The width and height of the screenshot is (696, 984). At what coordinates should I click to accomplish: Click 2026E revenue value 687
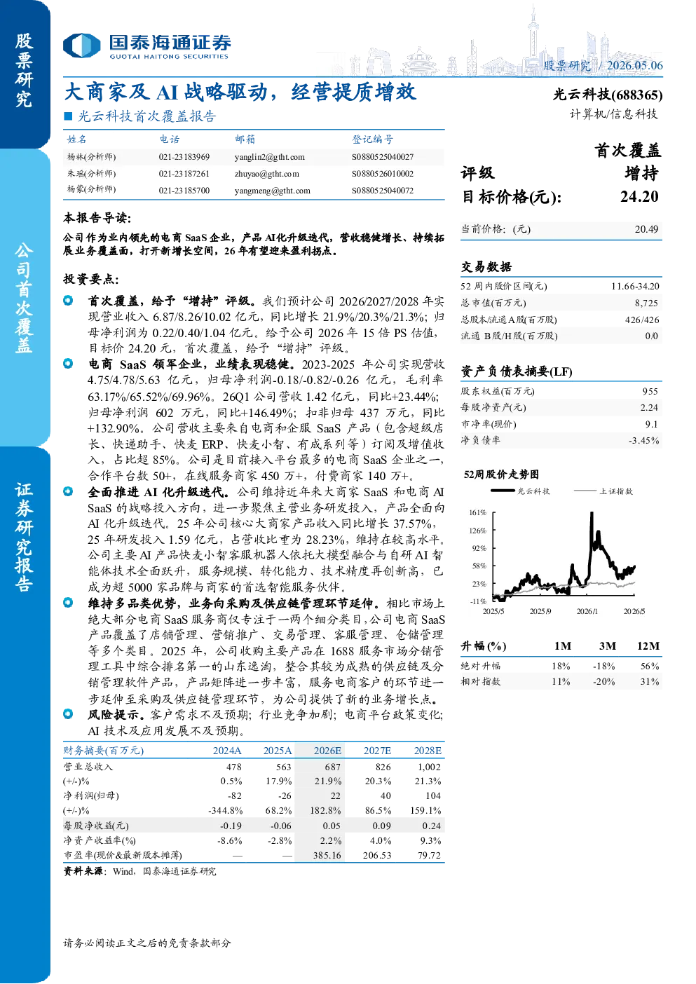(x=333, y=767)
